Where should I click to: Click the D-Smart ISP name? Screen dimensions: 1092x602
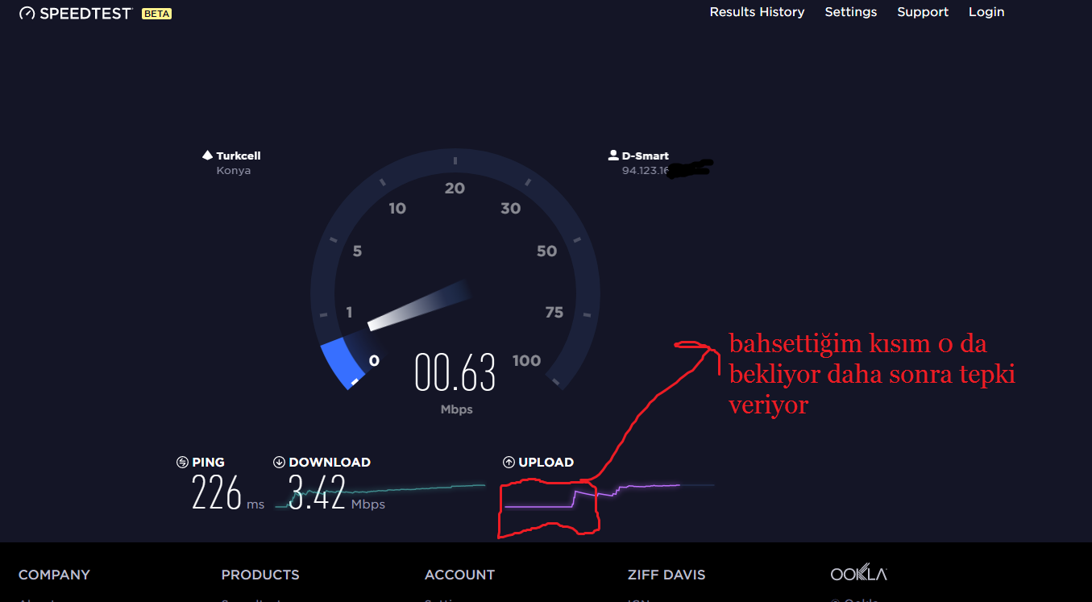coord(646,156)
